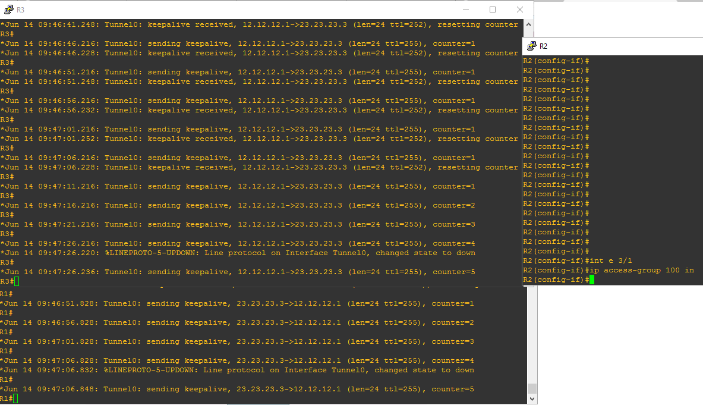
Task: Close the R3 terminal window
Action: pyautogui.click(x=519, y=10)
